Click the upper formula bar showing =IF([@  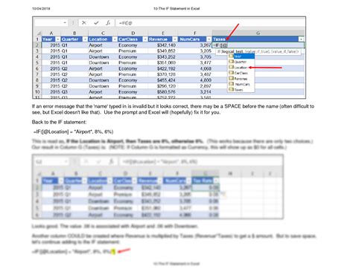[x=210, y=23]
